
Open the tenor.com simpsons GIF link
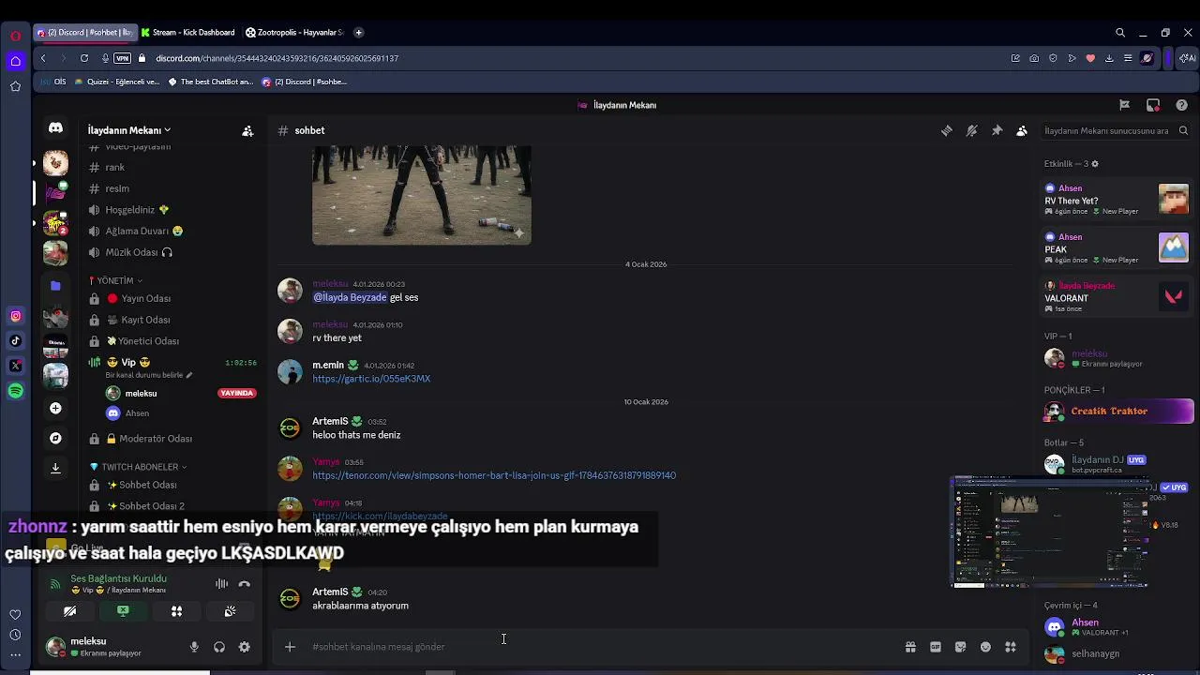click(494, 475)
